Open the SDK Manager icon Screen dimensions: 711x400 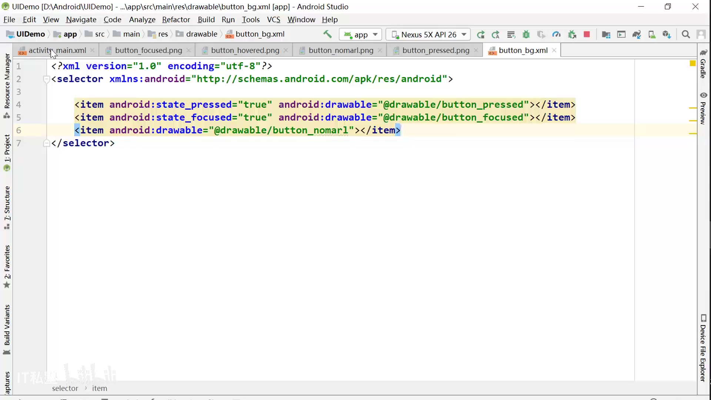click(667, 34)
